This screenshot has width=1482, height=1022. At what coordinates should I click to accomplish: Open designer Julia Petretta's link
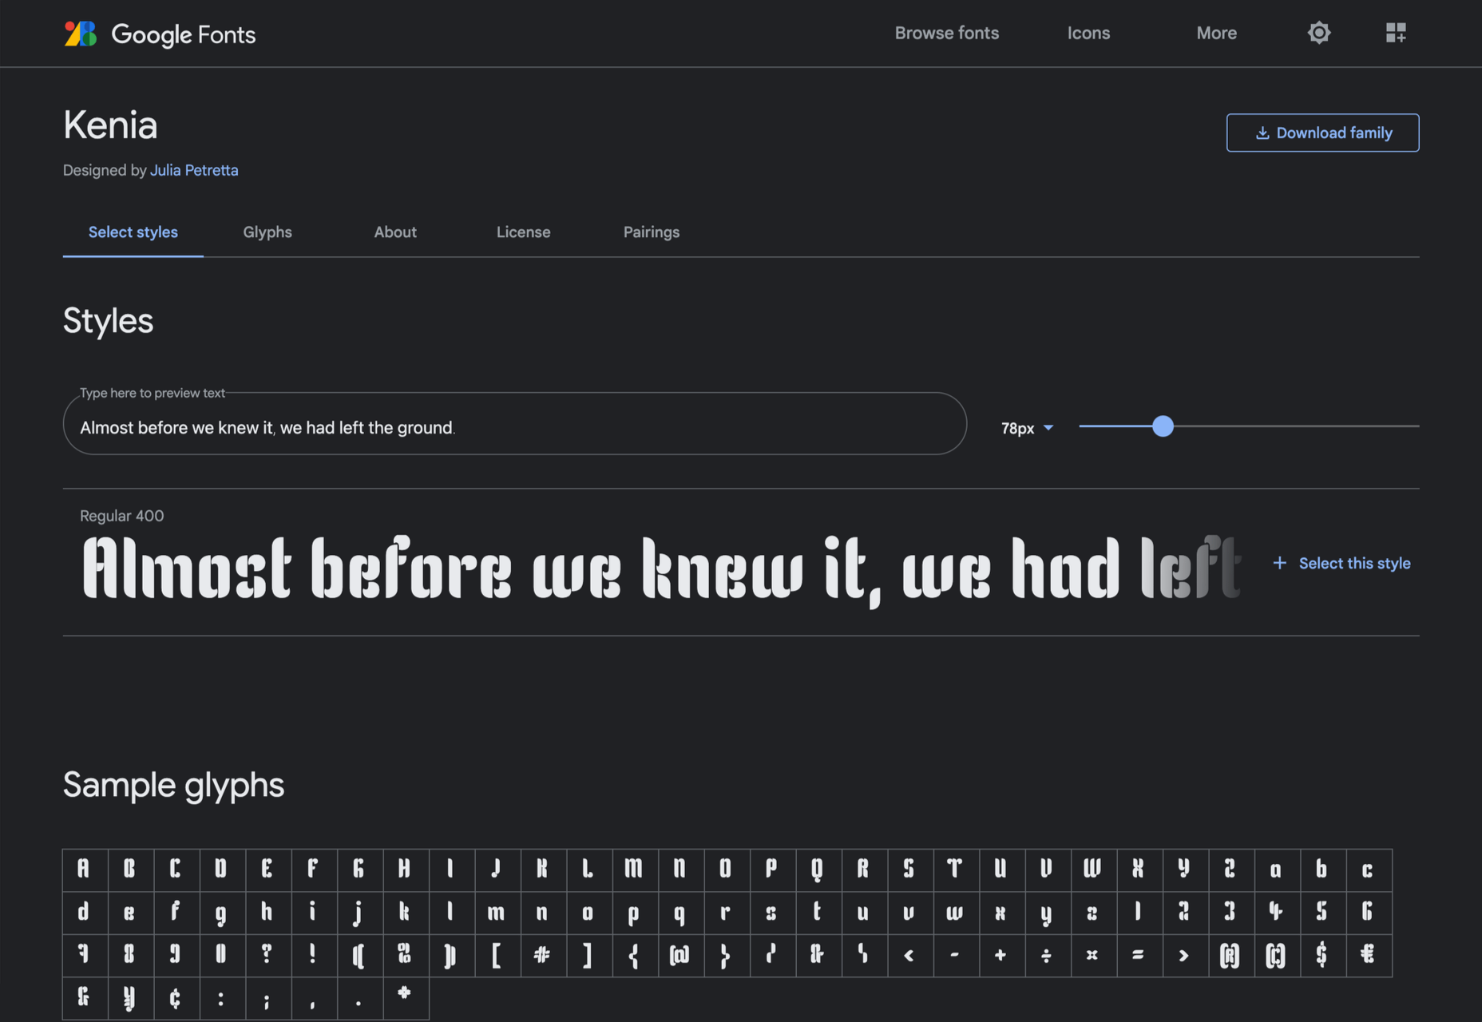(194, 170)
